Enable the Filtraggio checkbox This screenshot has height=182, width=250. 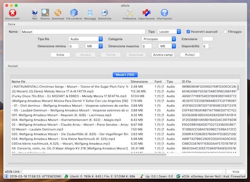pyautogui.click(x=225, y=31)
